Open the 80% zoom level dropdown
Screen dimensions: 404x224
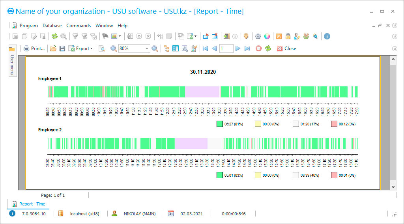(147, 49)
